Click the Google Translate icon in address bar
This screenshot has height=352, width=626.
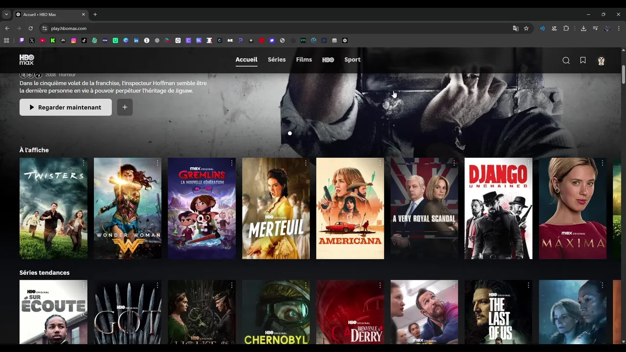(x=515, y=28)
